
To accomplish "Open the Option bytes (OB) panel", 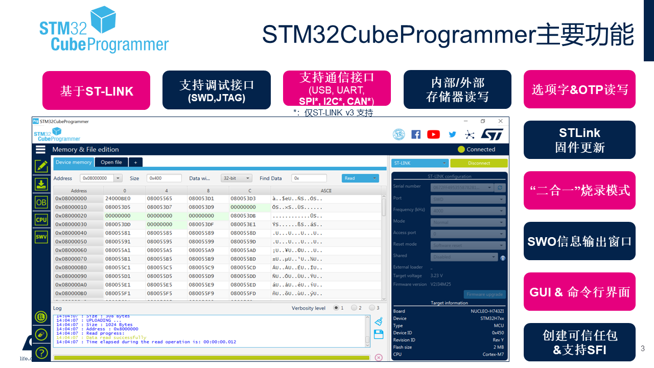I will tap(41, 202).
